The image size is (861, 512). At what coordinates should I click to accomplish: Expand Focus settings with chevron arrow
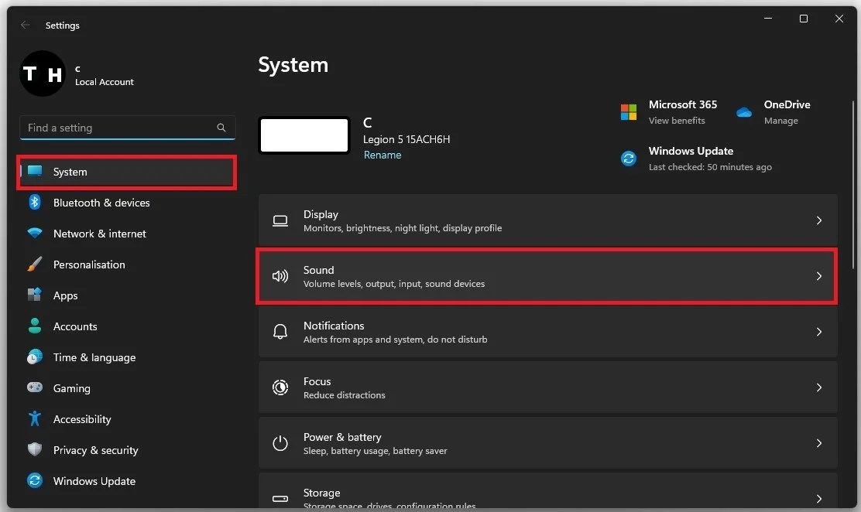[x=818, y=387]
